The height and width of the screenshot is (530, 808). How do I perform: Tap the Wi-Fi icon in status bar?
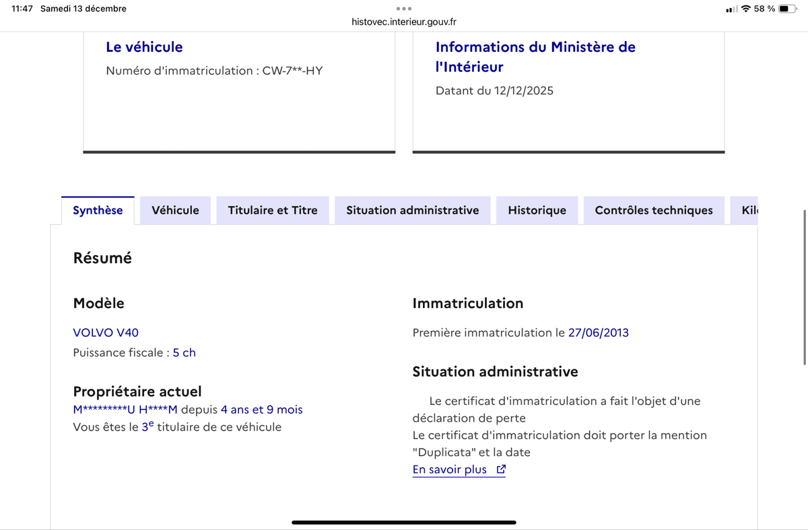click(746, 9)
